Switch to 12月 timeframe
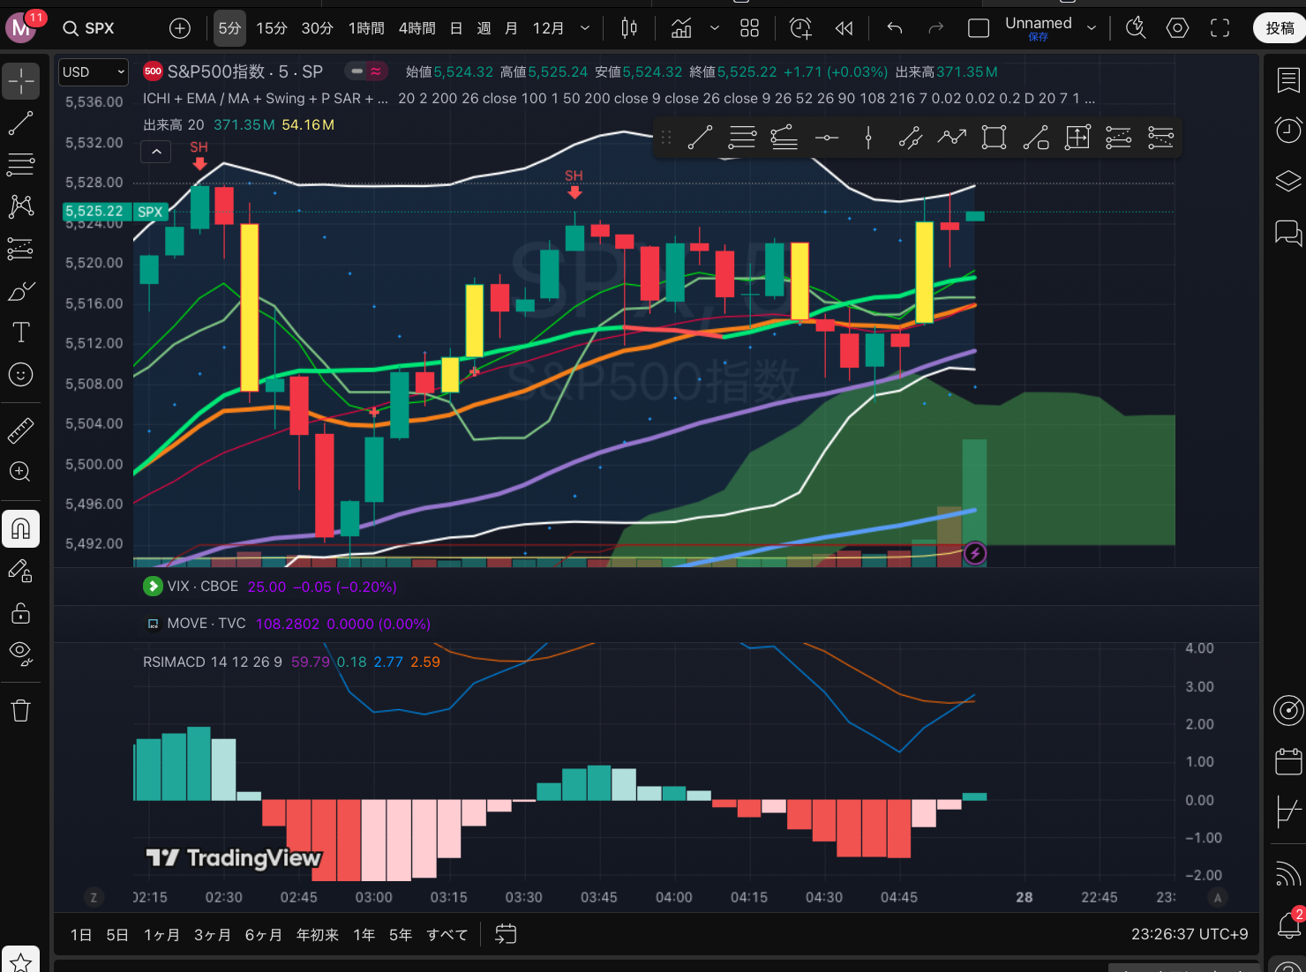Screen dimensions: 1306x972 (548, 28)
